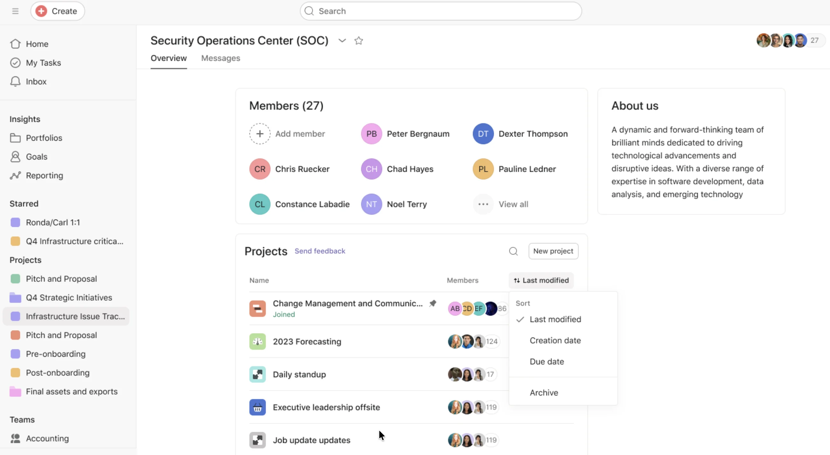Open Executive leadership offsite project name

[326, 407]
